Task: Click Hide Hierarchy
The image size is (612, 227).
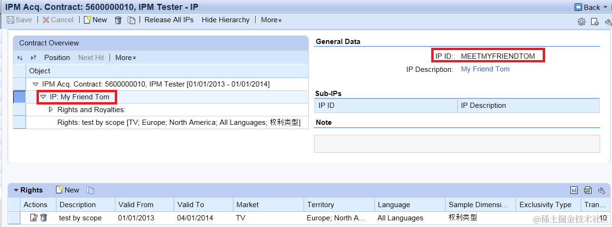Action: point(225,20)
